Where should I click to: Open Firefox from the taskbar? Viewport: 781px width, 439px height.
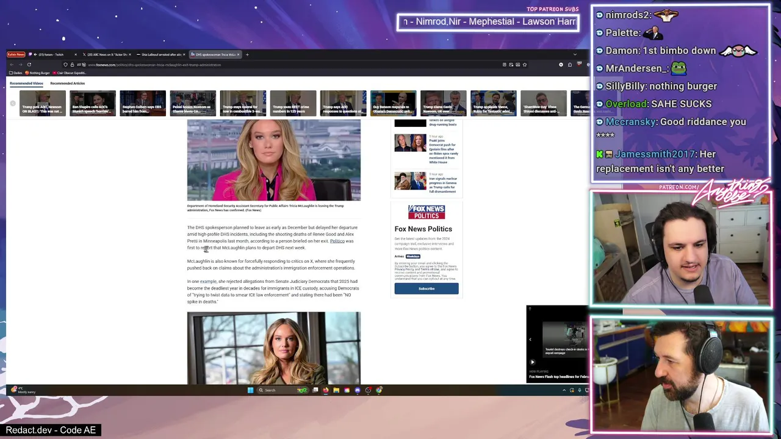tap(326, 390)
